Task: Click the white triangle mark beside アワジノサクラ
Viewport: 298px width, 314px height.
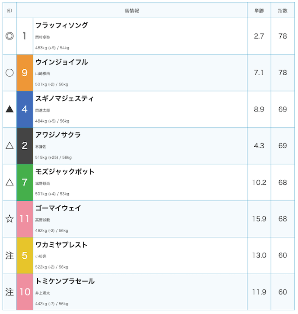Action: coord(9,146)
